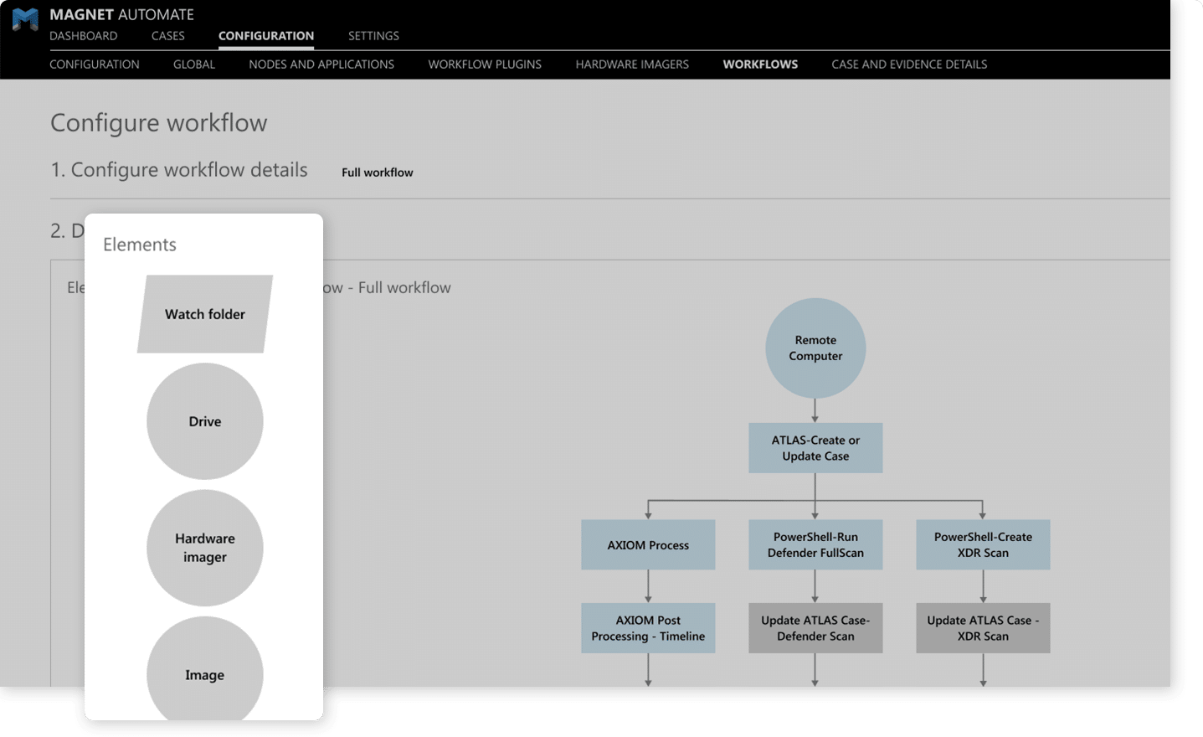Click ATLAS-Create or Update Case node

(x=815, y=448)
